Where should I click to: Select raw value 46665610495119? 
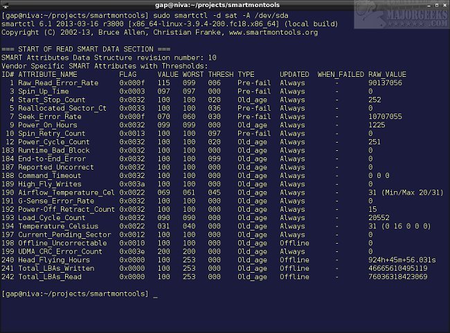click(398, 269)
